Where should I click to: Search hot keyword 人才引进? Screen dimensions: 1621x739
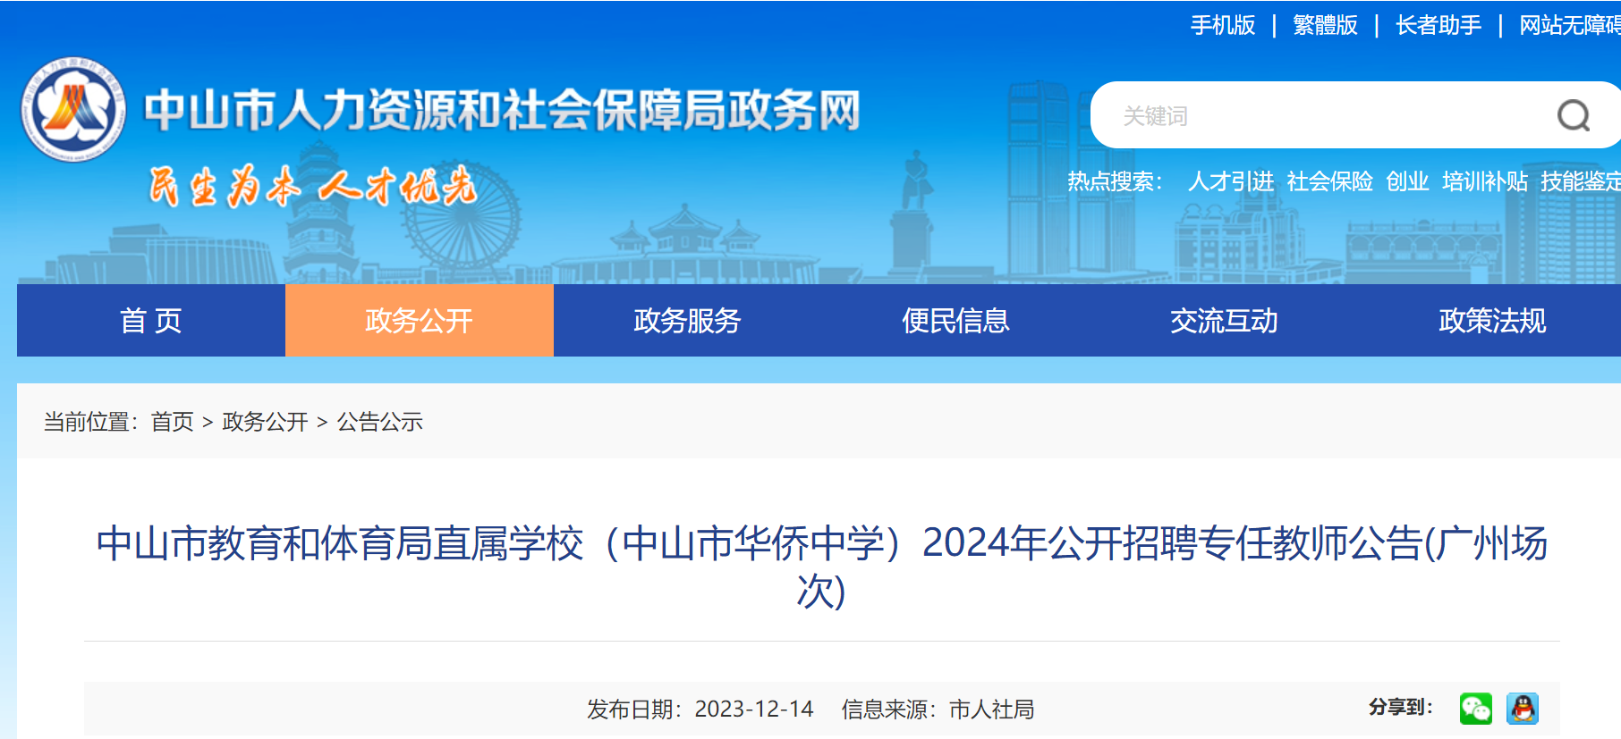pyautogui.click(x=1231, y=181)
